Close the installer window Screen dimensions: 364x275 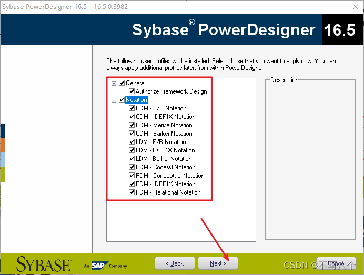tap(356, 7)
